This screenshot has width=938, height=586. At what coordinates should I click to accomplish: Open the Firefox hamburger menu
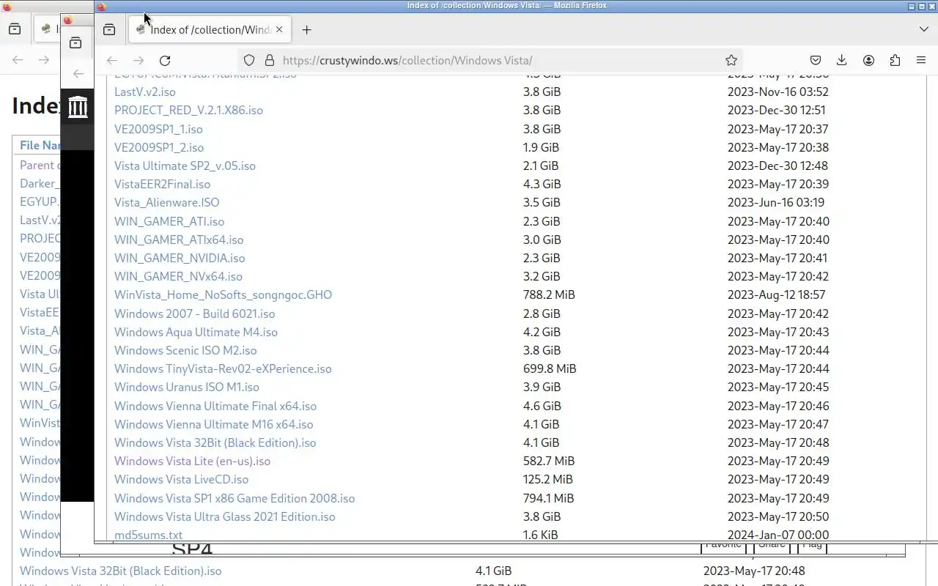921,60
